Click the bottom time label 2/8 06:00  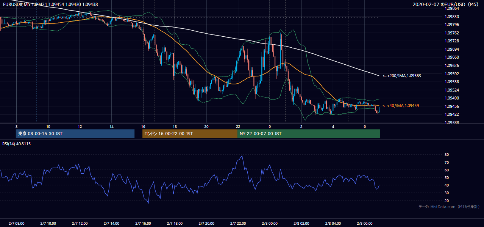pyautogui.click(x=364, y=224)
